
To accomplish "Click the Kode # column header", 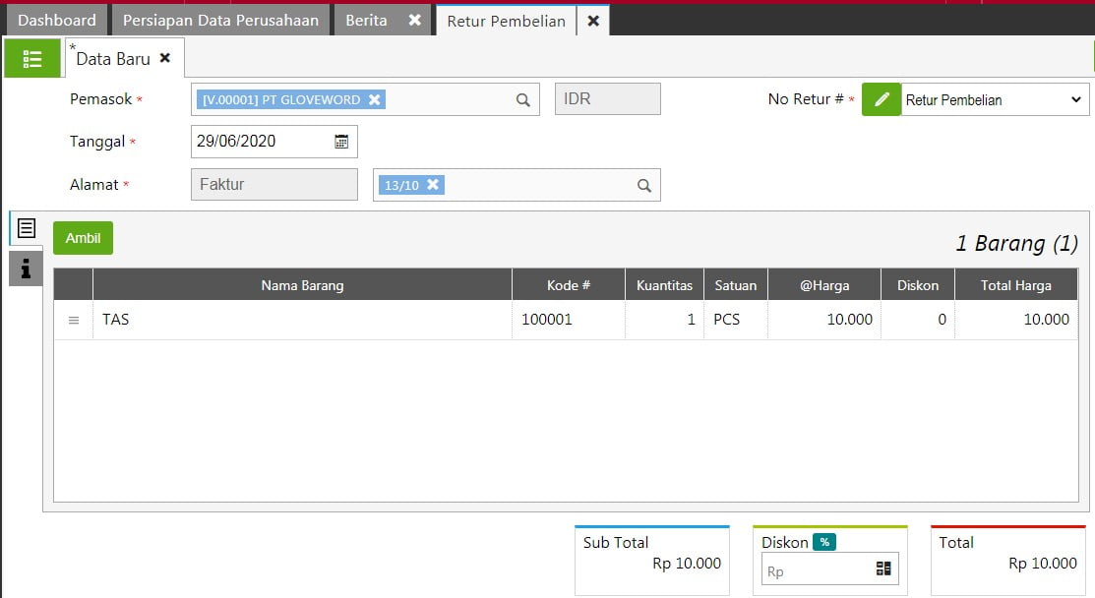I will (569, 285).
